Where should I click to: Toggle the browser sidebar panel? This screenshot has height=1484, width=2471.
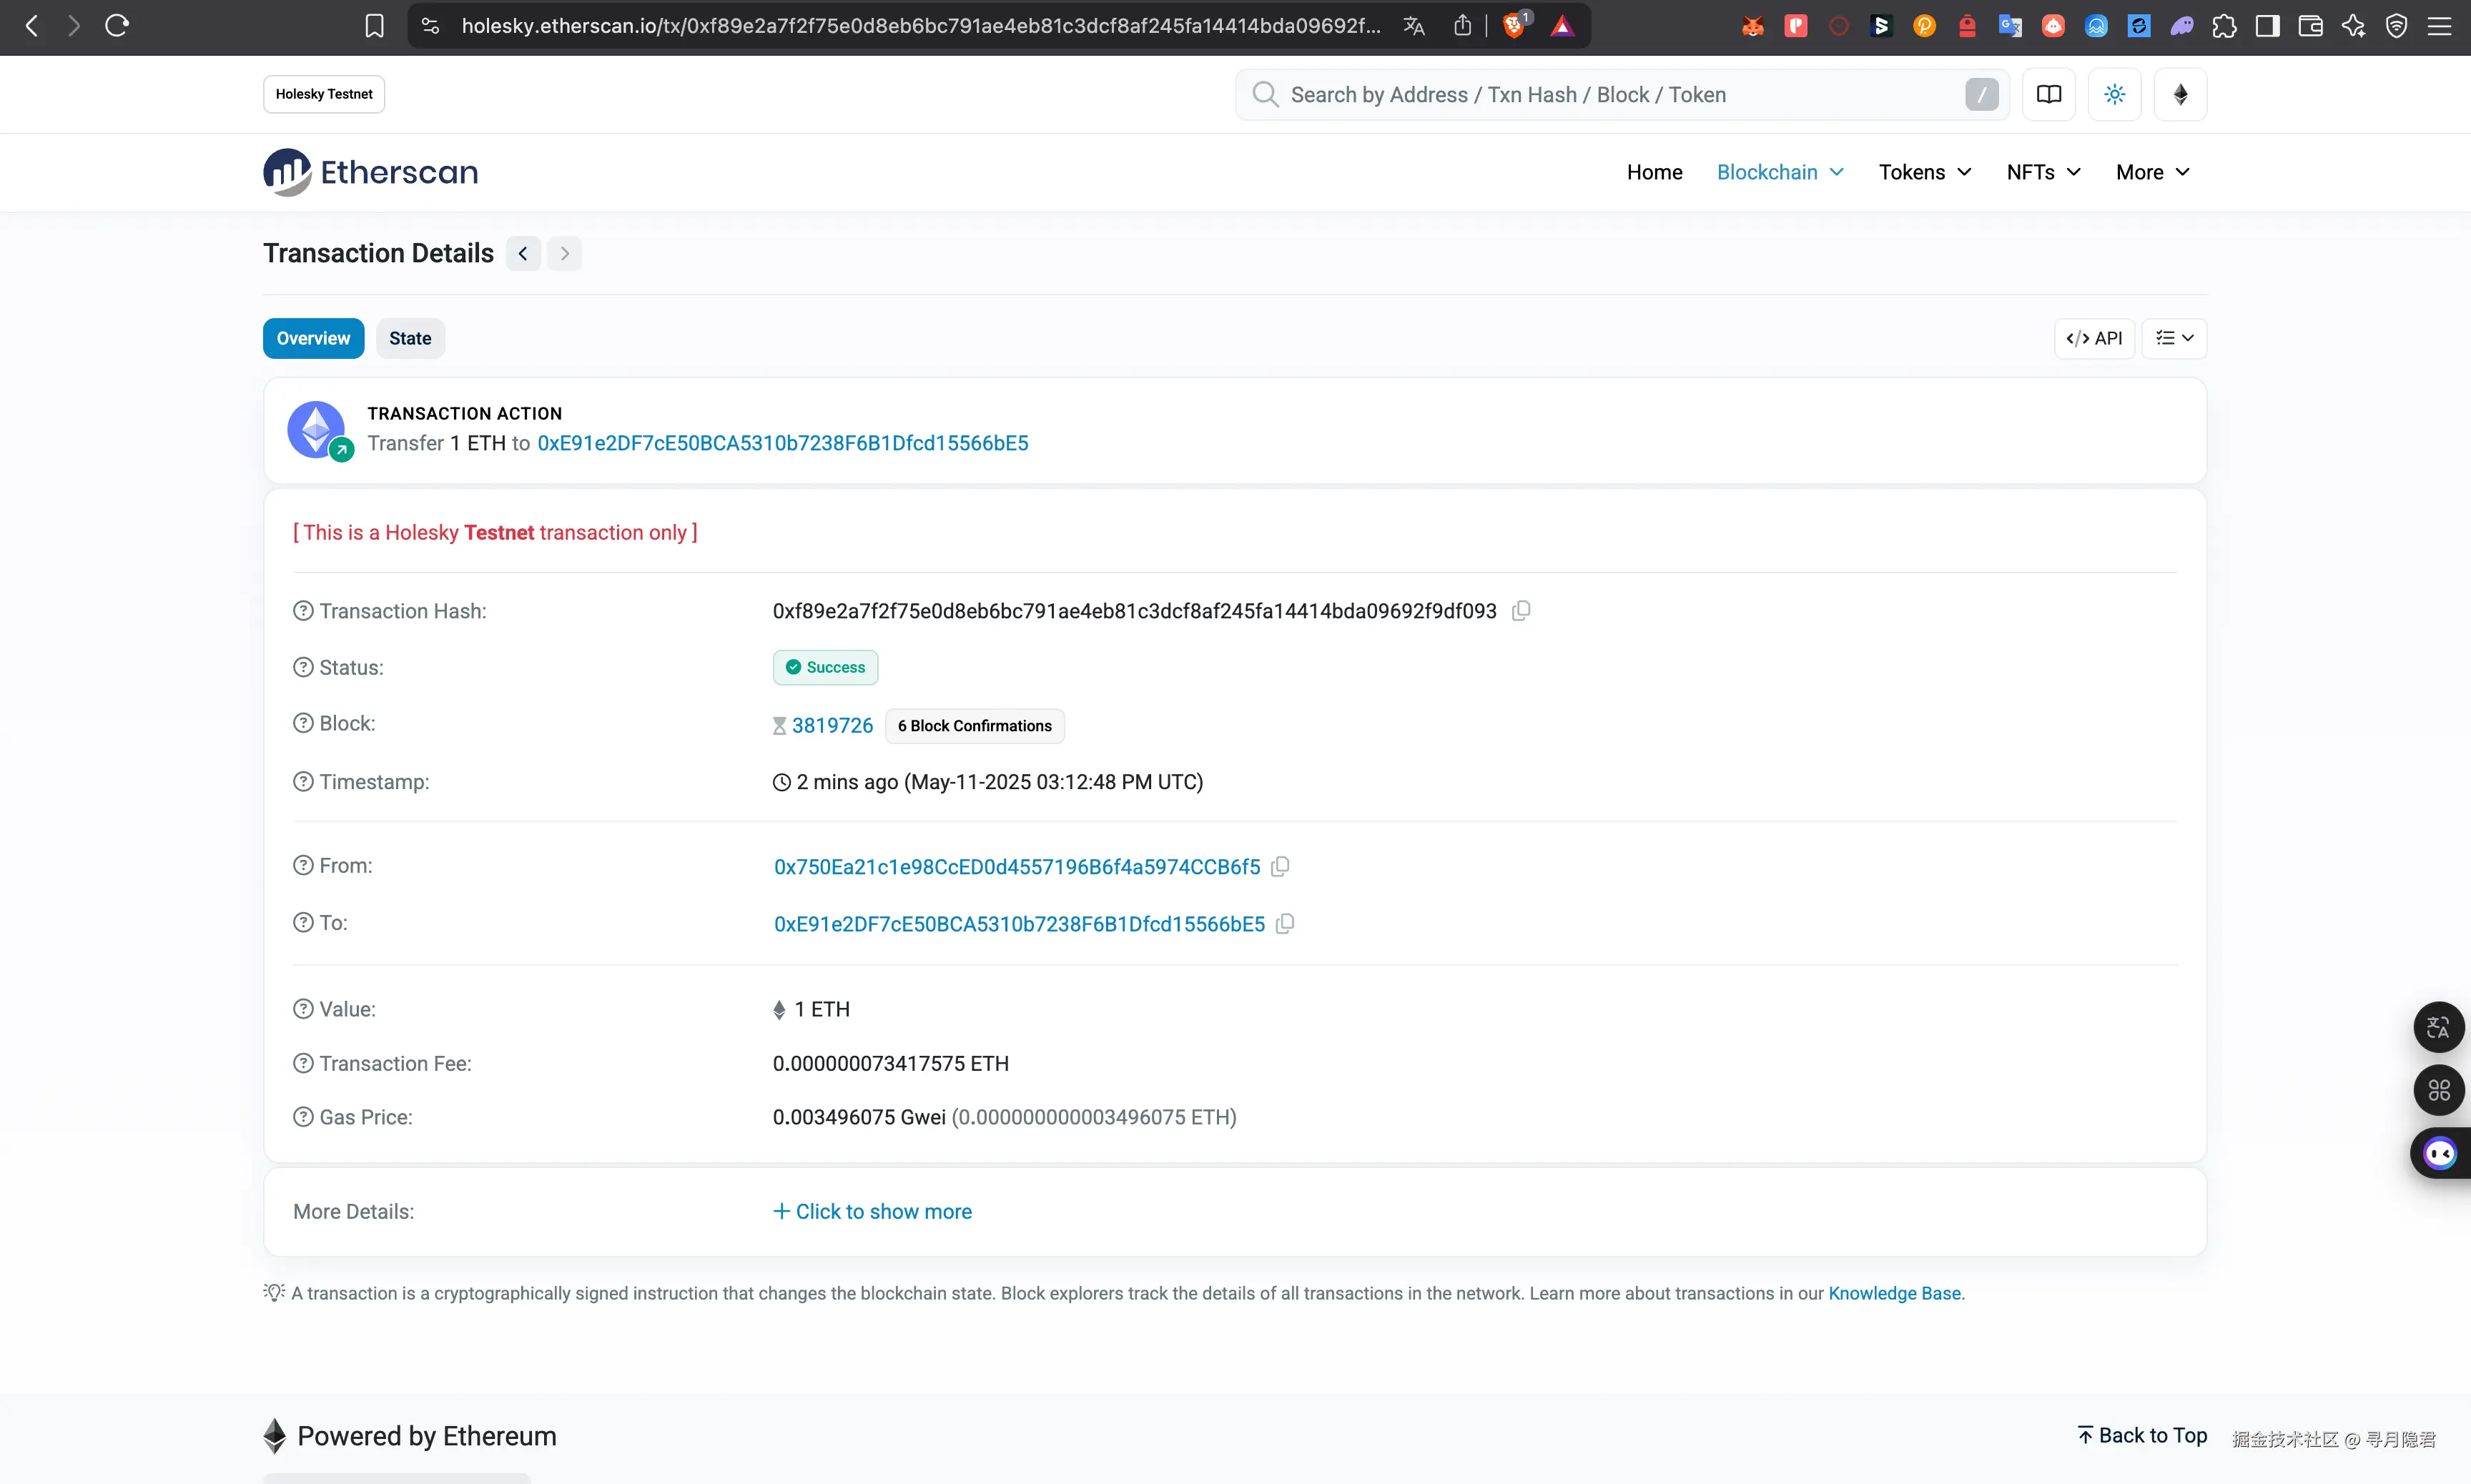(2267, 25)
